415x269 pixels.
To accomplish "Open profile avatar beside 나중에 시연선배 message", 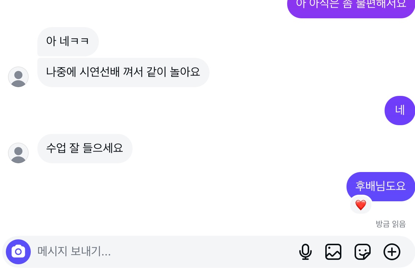I will (18, 77).
